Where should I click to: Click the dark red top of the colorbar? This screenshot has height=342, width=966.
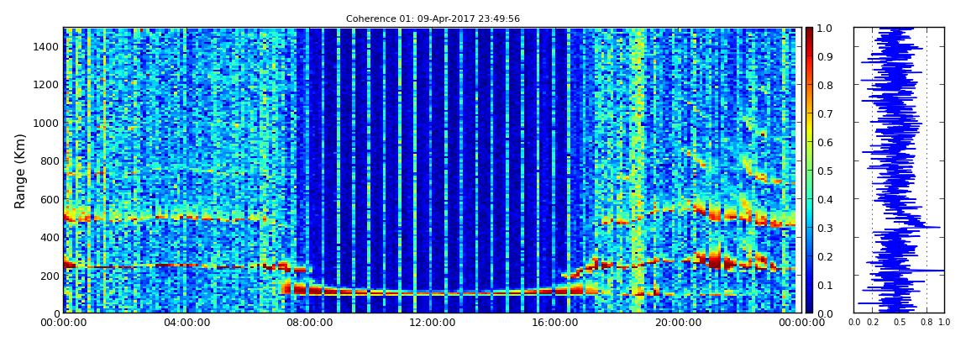coord(810,32)
